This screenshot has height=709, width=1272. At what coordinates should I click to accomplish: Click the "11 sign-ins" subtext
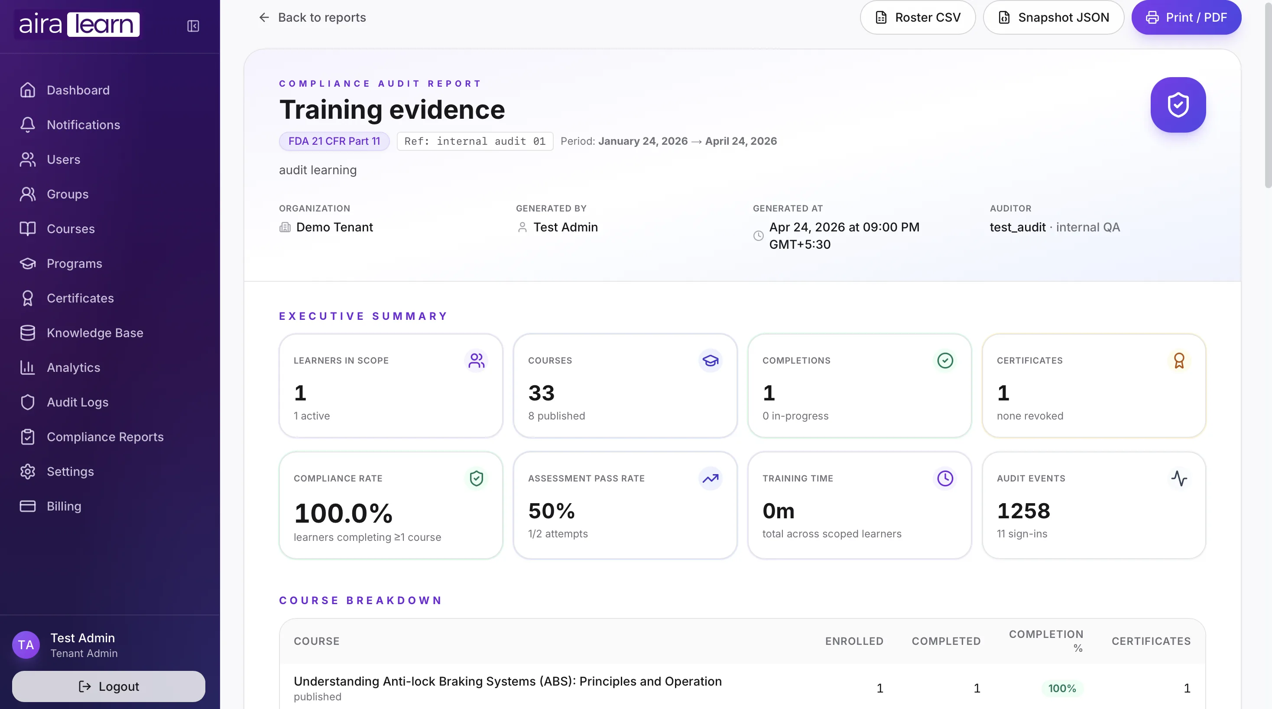[x=1022, y=533]
